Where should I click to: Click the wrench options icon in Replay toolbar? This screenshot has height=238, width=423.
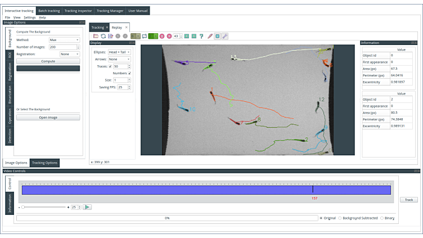(x=225, y=36)
